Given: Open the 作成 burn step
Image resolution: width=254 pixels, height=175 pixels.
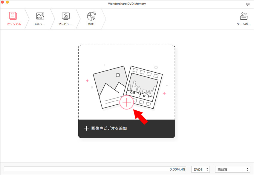Looking at the screenshot, I should coord(91,19).
